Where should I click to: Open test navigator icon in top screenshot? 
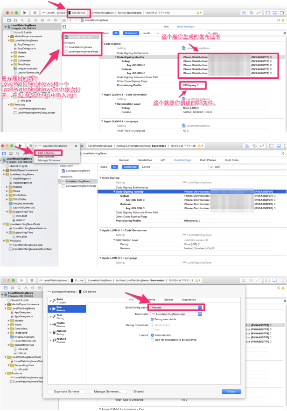36,20
